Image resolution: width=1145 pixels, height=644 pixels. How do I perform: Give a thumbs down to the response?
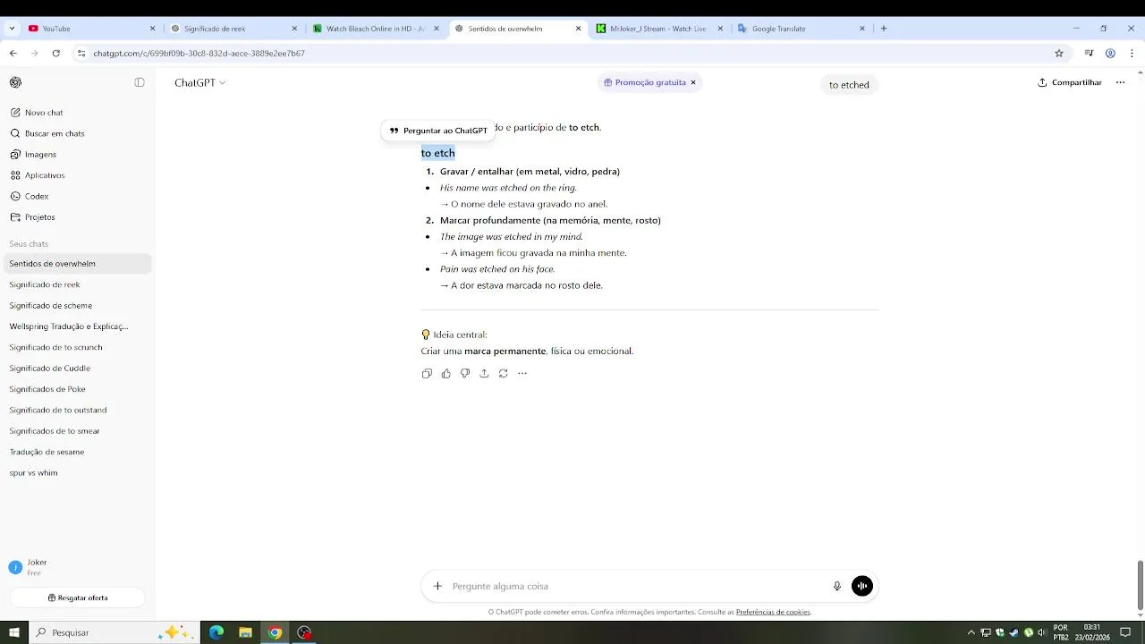click(465, 373)
